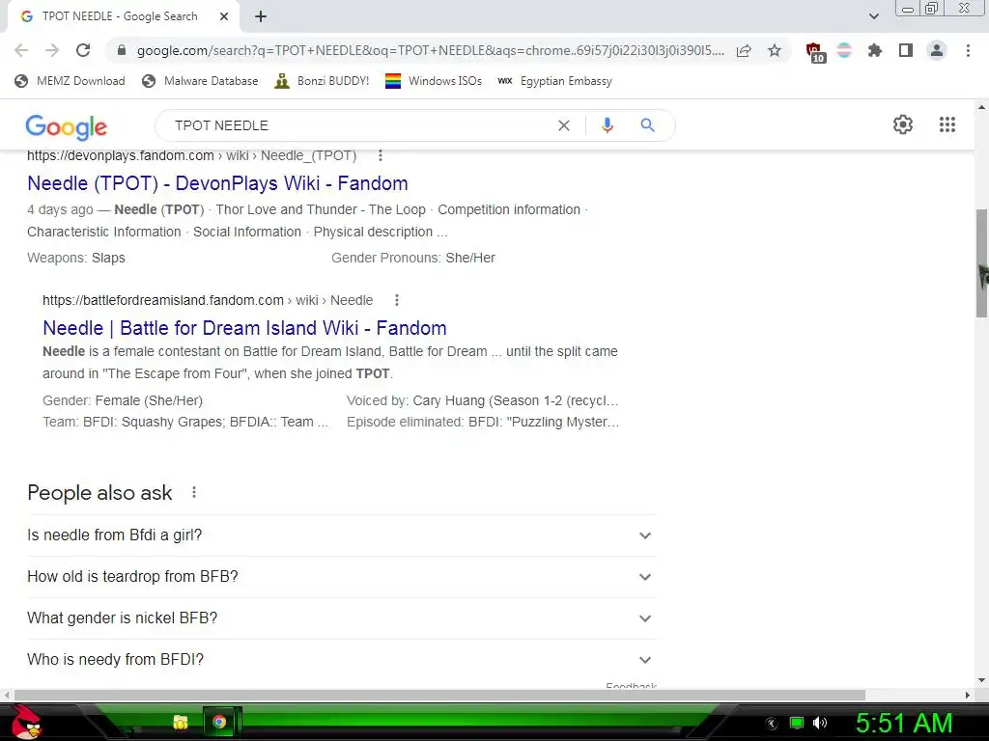
Task: Expand 'What gender is nickel BFB?'
Action: (342, 618)
